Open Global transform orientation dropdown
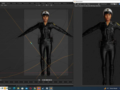The width and height of the screenshot is (120, 90). pos(39,5)
